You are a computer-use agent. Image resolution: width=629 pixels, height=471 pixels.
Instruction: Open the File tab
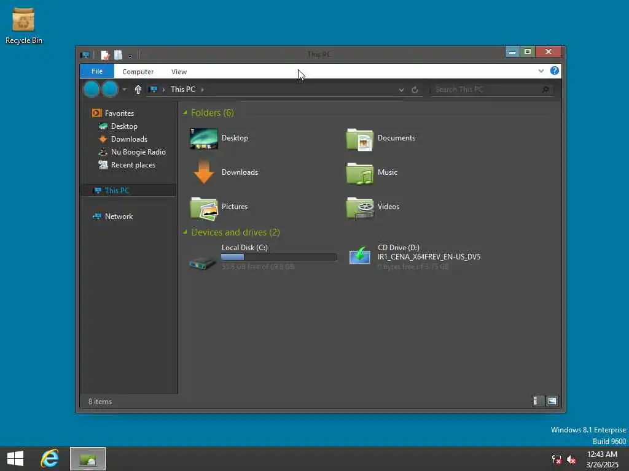[x=97, y=71]
